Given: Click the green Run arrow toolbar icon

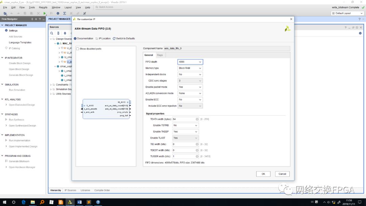Looking at the screenshot, I should click(x=45, y=13).
